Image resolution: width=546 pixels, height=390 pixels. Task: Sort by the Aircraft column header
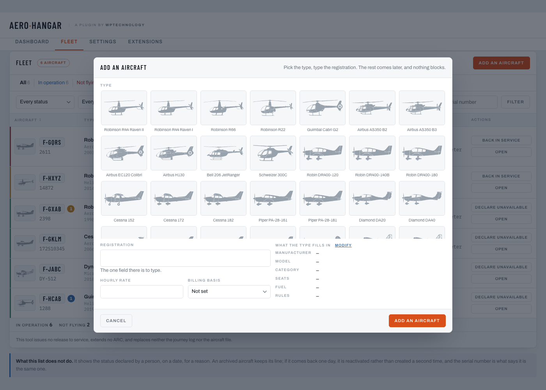[28, 120]
